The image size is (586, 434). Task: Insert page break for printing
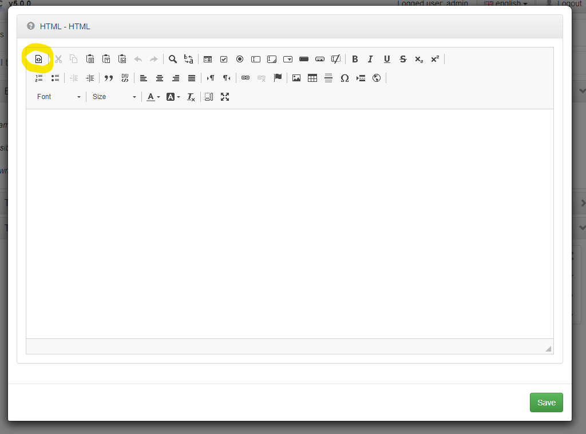pos(361,78)
